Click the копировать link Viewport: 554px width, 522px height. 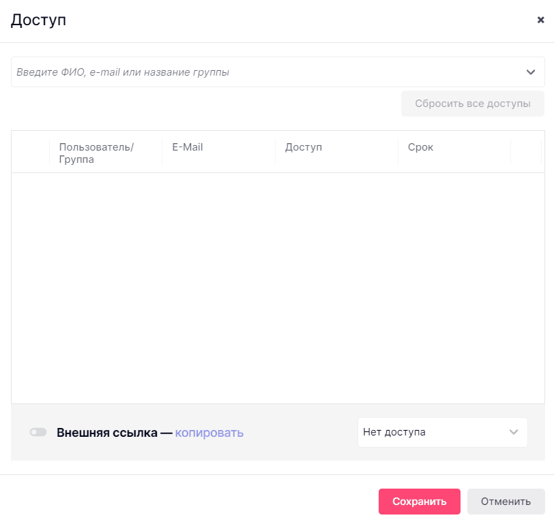coord(209,433)
